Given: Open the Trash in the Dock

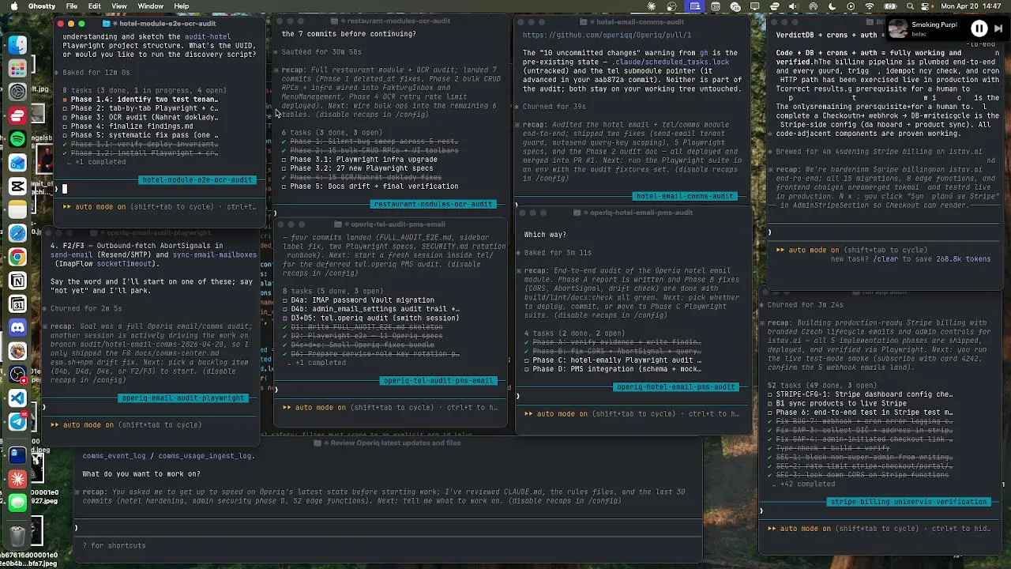Looking at the screenshot, I should 17,537.
